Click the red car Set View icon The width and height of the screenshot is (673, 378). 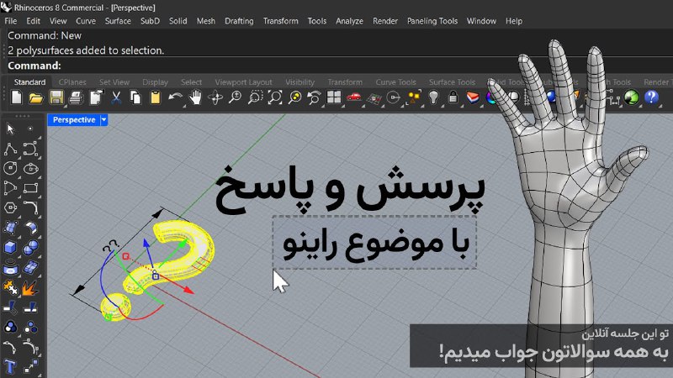coord(353,97)
